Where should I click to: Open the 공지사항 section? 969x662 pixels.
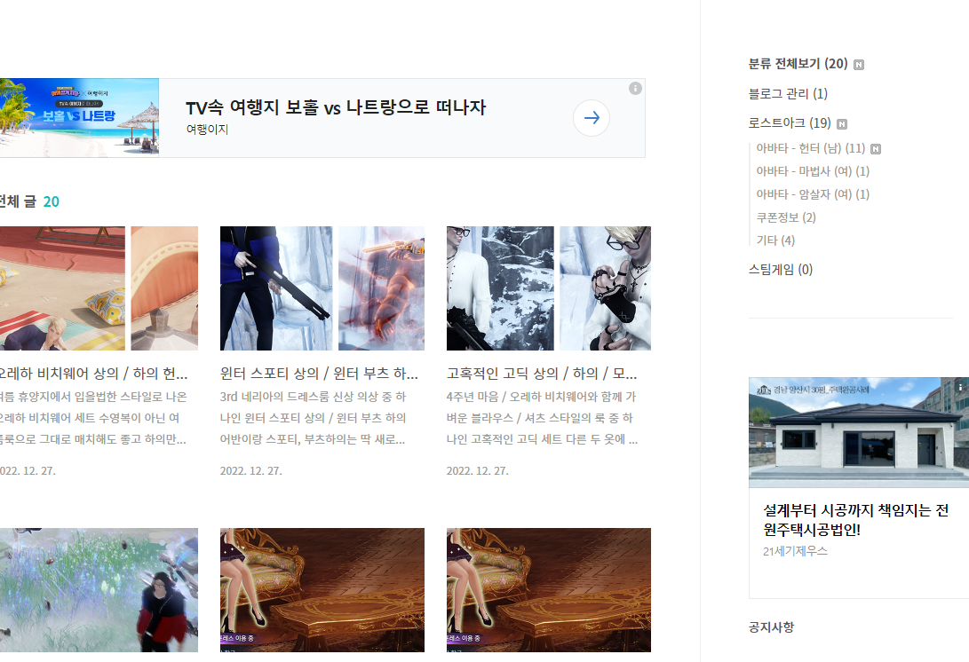[x=771, y=627]
